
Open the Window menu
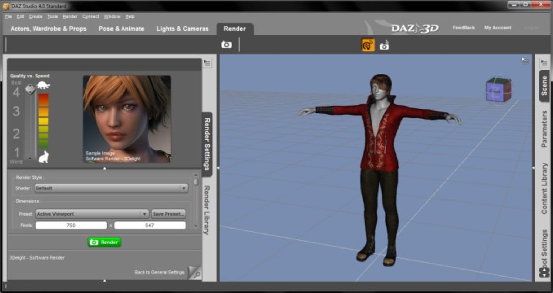click(x=112, y=16)
